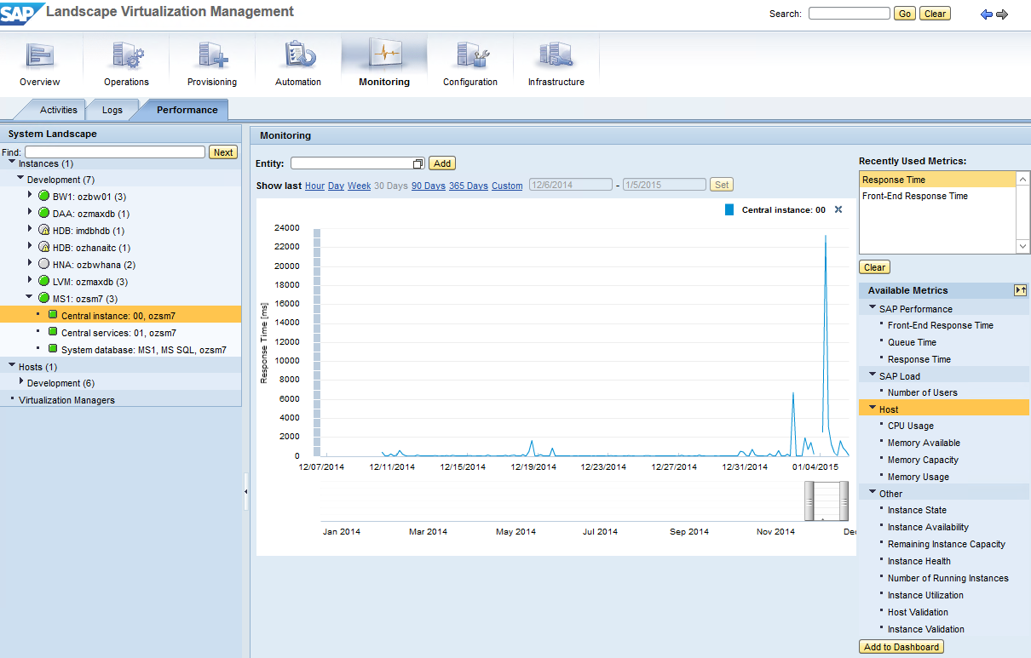Screen dimensions: 1031x658
Task: Open the Automation section icon
Action: pyautogui.click(x=298, y=56)
